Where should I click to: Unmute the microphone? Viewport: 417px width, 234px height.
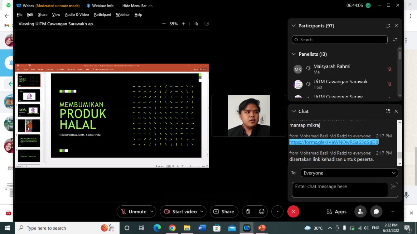133,212
